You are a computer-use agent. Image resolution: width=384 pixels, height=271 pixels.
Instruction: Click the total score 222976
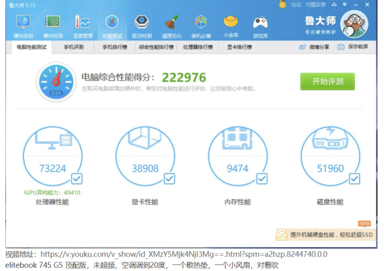tap(184, 78)
